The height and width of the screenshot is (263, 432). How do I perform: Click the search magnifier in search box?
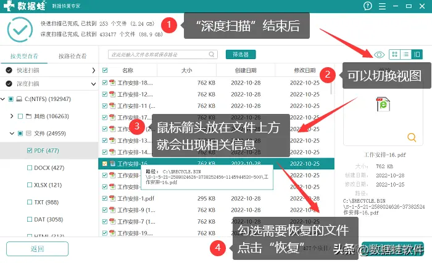[212, 54]
